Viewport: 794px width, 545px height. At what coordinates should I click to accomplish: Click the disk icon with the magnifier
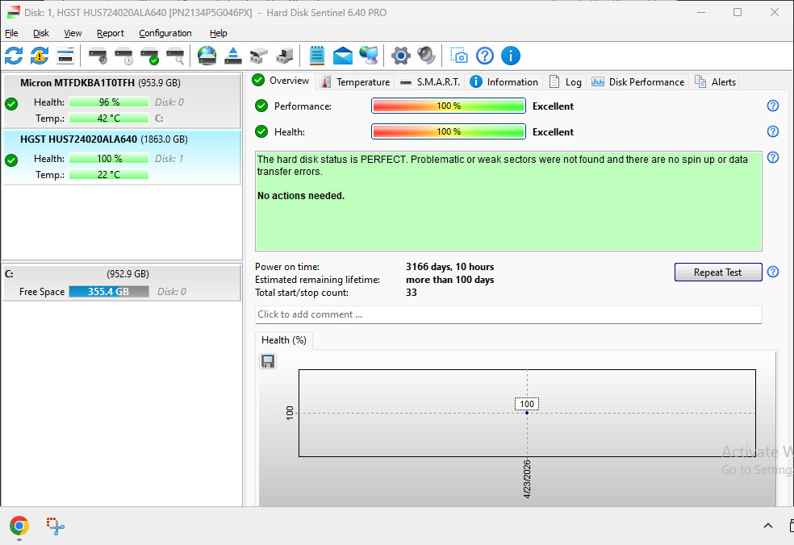pos(175,56)
